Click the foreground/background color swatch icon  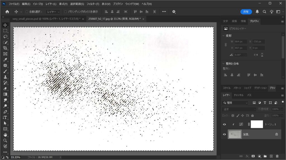pos(3,157)
